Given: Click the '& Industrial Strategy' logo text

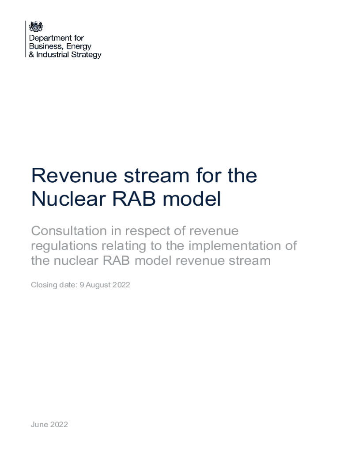Looking at the screenshot, I should point(65,55).
